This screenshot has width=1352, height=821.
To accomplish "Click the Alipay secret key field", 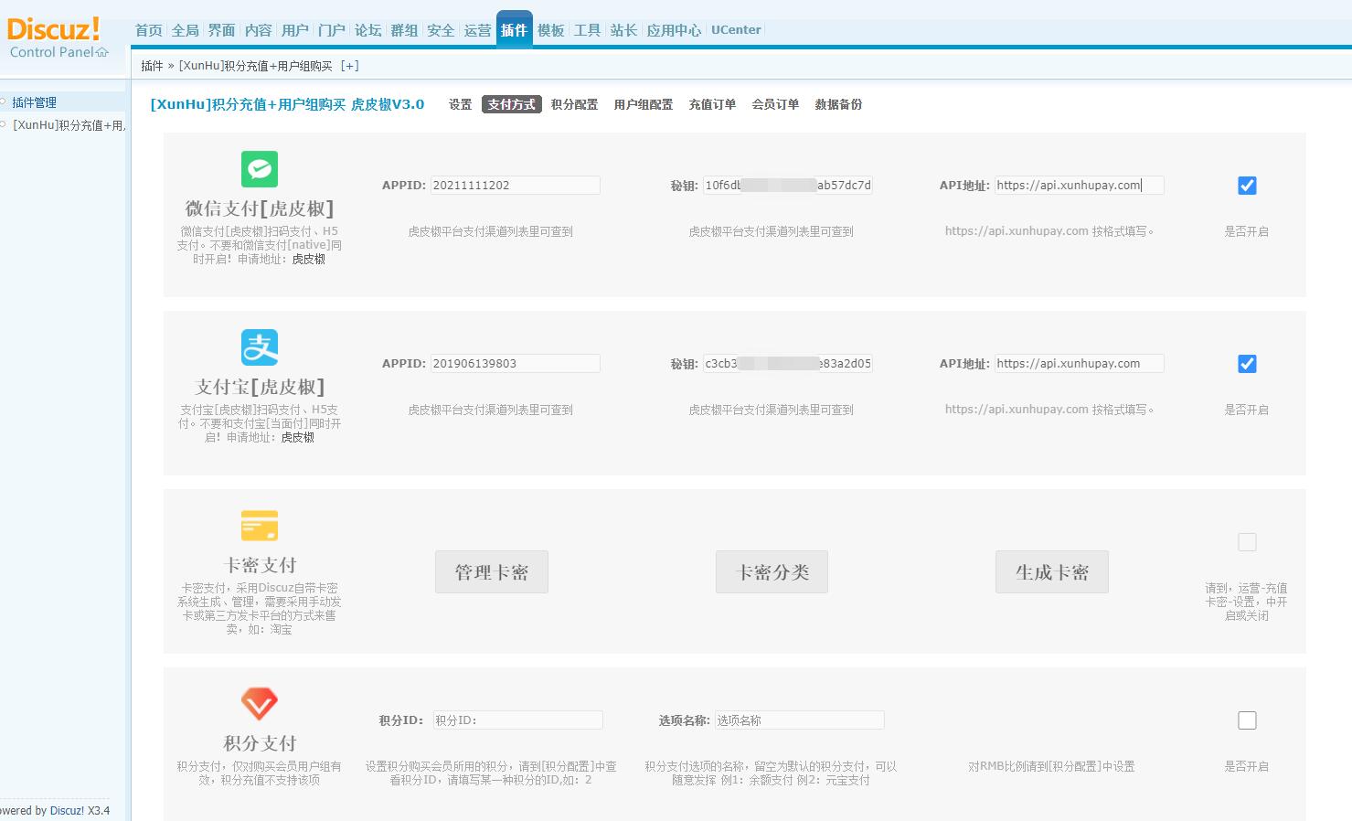I will pos(788,364).
